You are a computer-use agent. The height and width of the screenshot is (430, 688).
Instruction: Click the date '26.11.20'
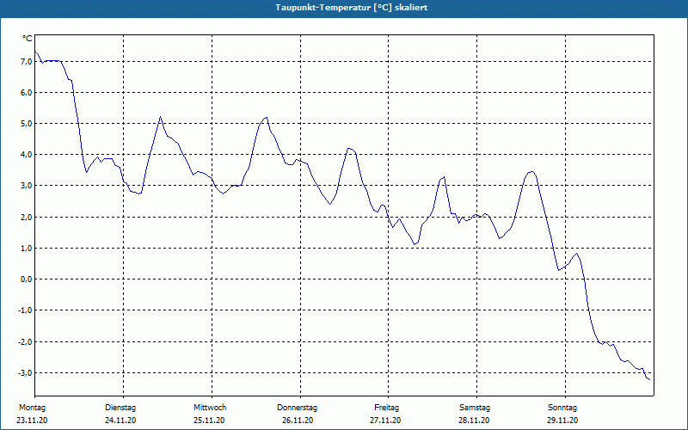[298, 421]
